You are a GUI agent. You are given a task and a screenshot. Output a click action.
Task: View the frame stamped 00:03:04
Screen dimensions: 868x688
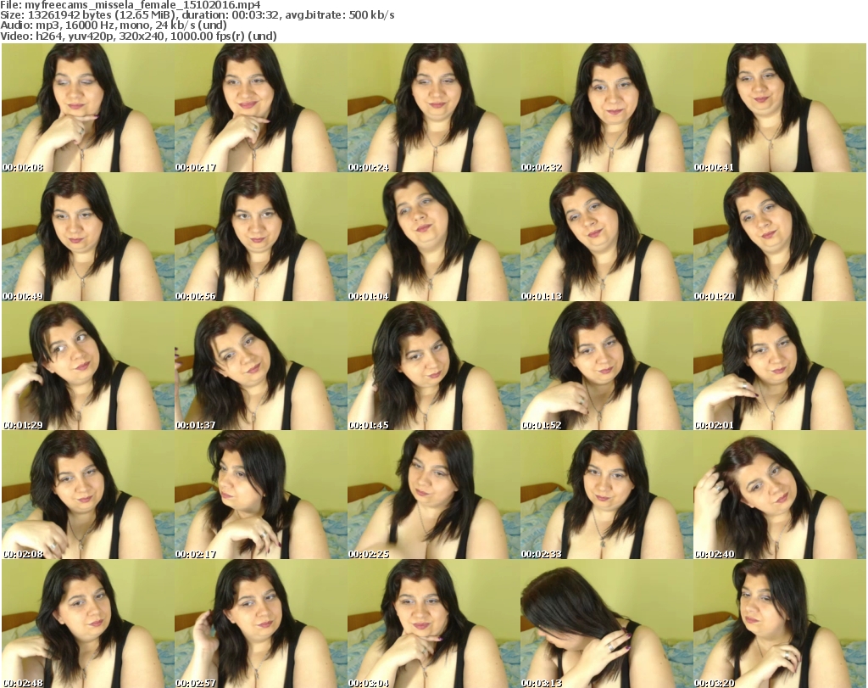point(433,624)
